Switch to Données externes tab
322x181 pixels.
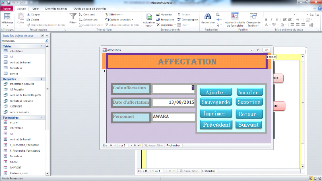point(56,8)
